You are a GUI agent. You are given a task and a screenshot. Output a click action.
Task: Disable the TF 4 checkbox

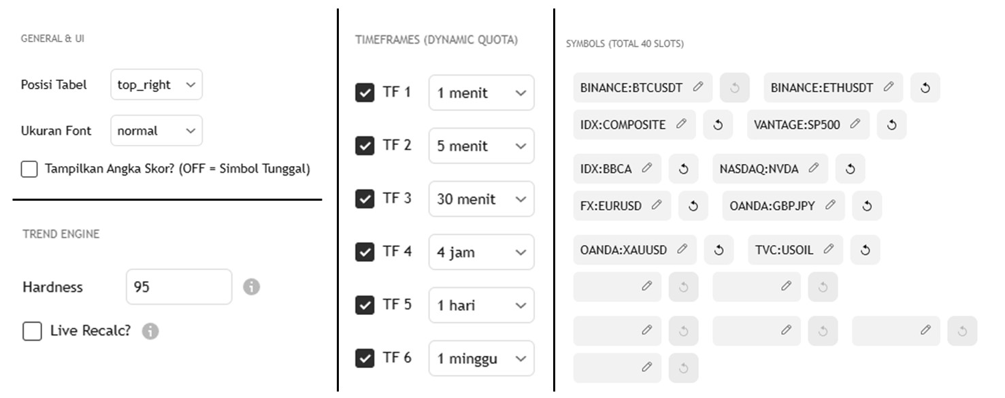(x=365, y=252)
